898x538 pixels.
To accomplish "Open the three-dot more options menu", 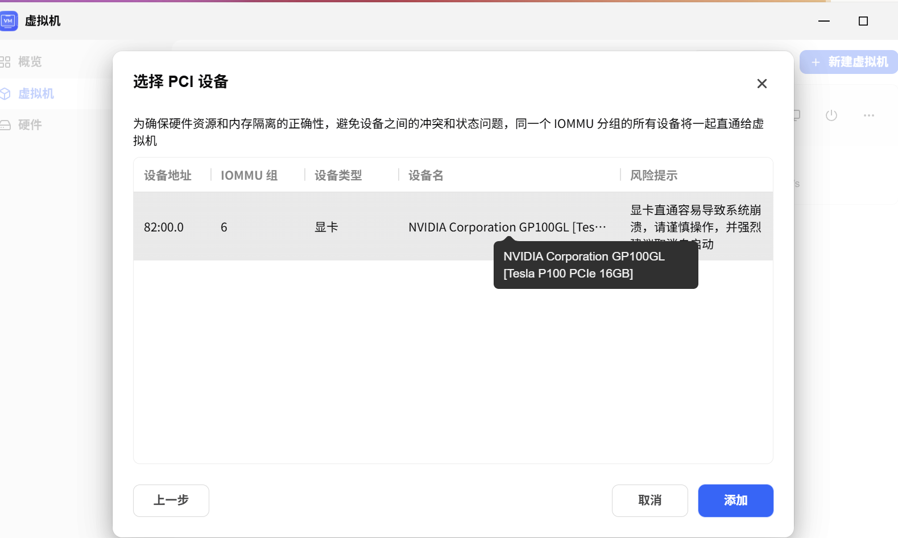I will coord(869,115).
